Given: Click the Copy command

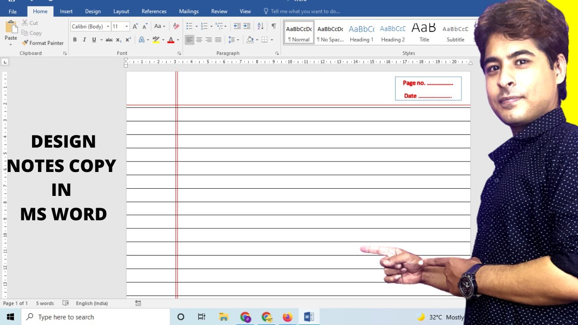Looking at the screenshot, I should (32, 33).
